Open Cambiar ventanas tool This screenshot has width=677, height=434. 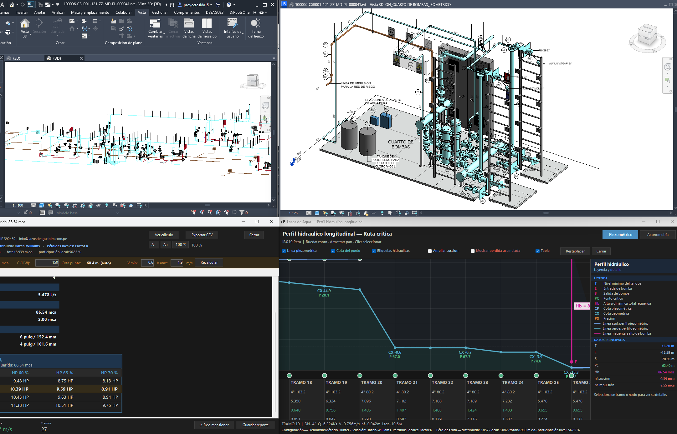(155, 28)
